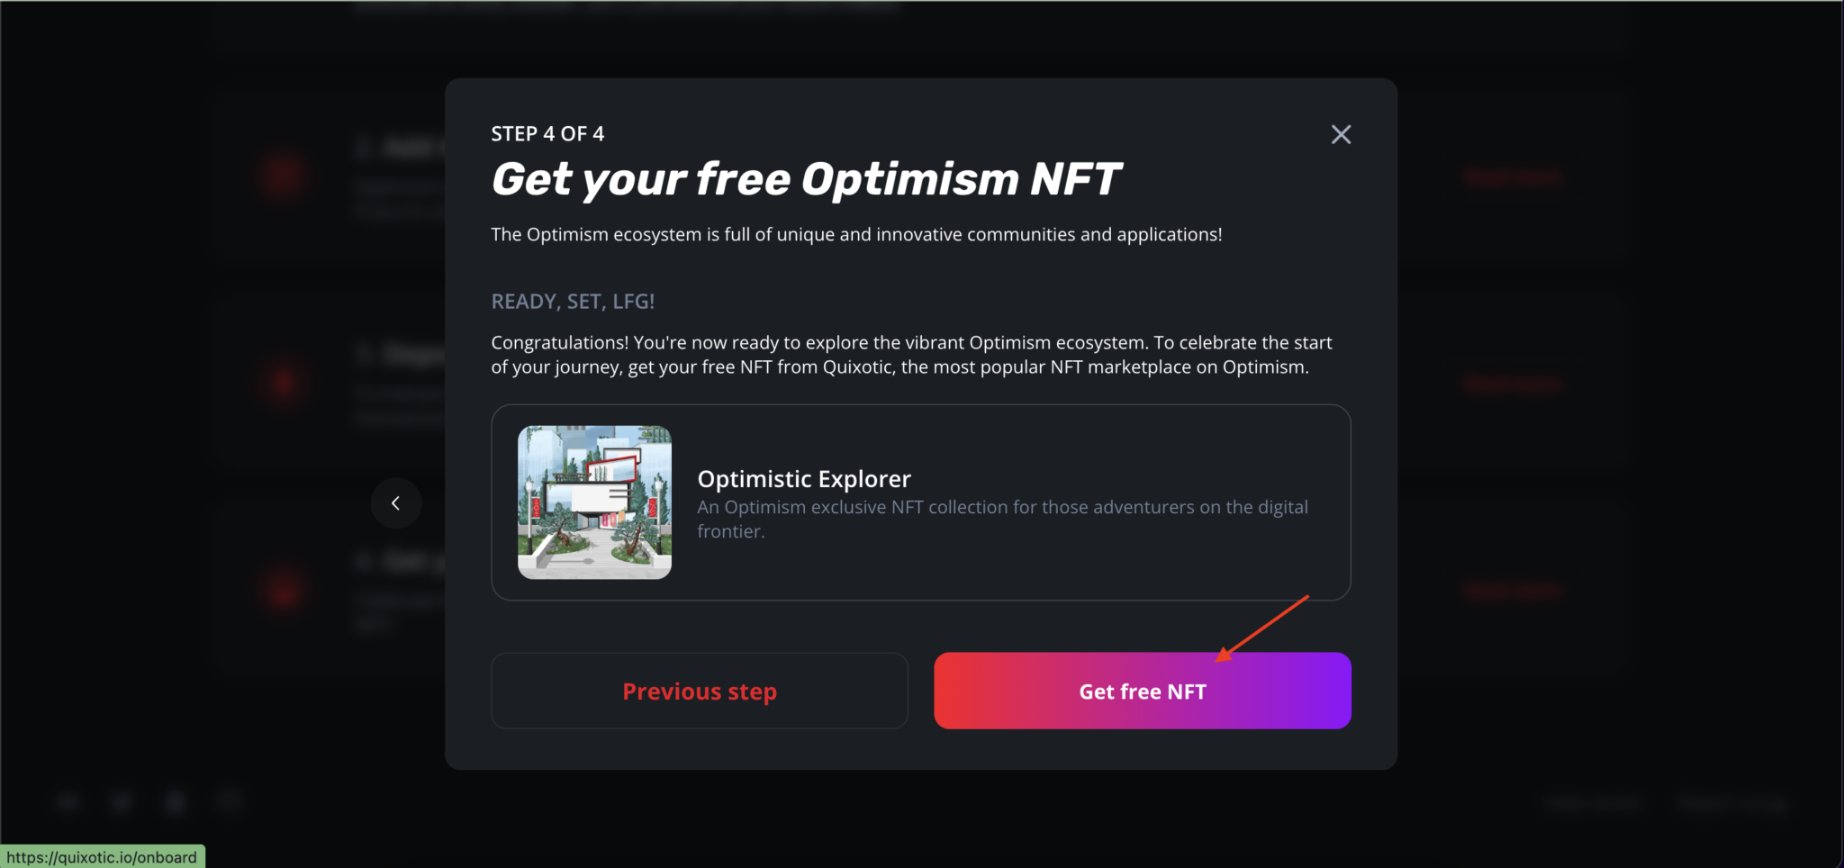The height and width of the screenshot is (868, 1844).
Task: Click the "Get your free Optimism NFT" title
Action: tap(807, 179)
